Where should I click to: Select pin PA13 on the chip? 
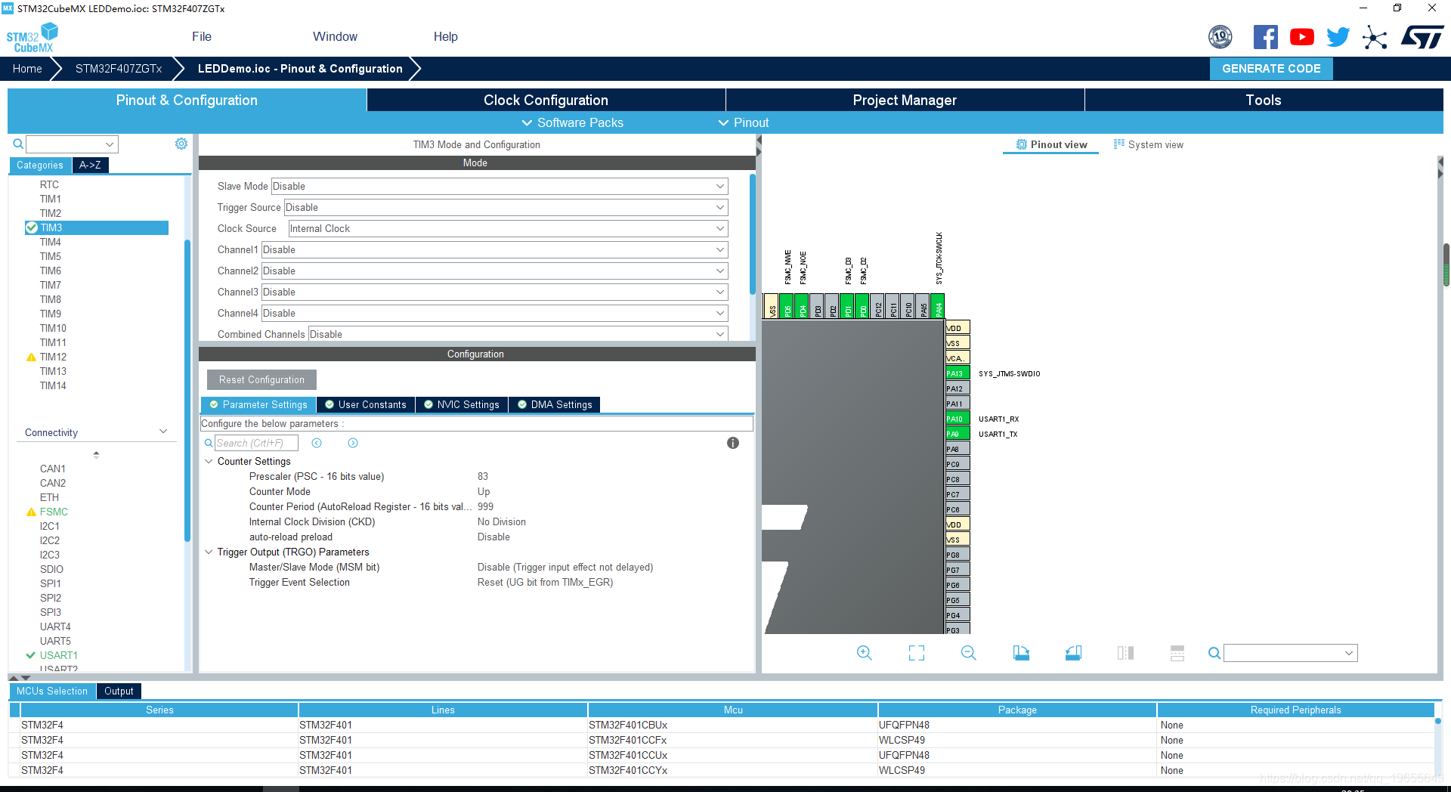pyautogui.click(x=958, y=373)
